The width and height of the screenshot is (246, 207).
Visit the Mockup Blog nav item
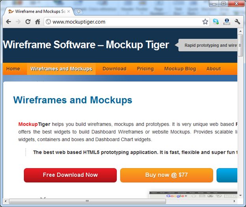[x=180, y=69]
